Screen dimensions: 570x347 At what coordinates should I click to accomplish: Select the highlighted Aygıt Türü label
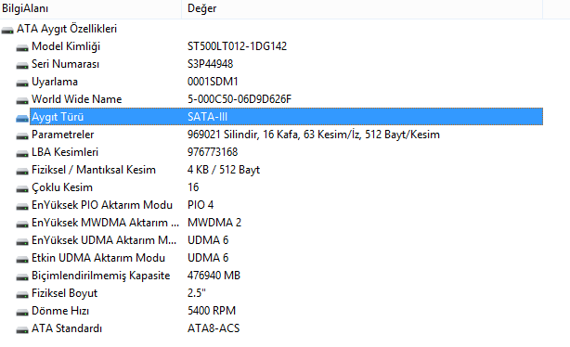58,117
